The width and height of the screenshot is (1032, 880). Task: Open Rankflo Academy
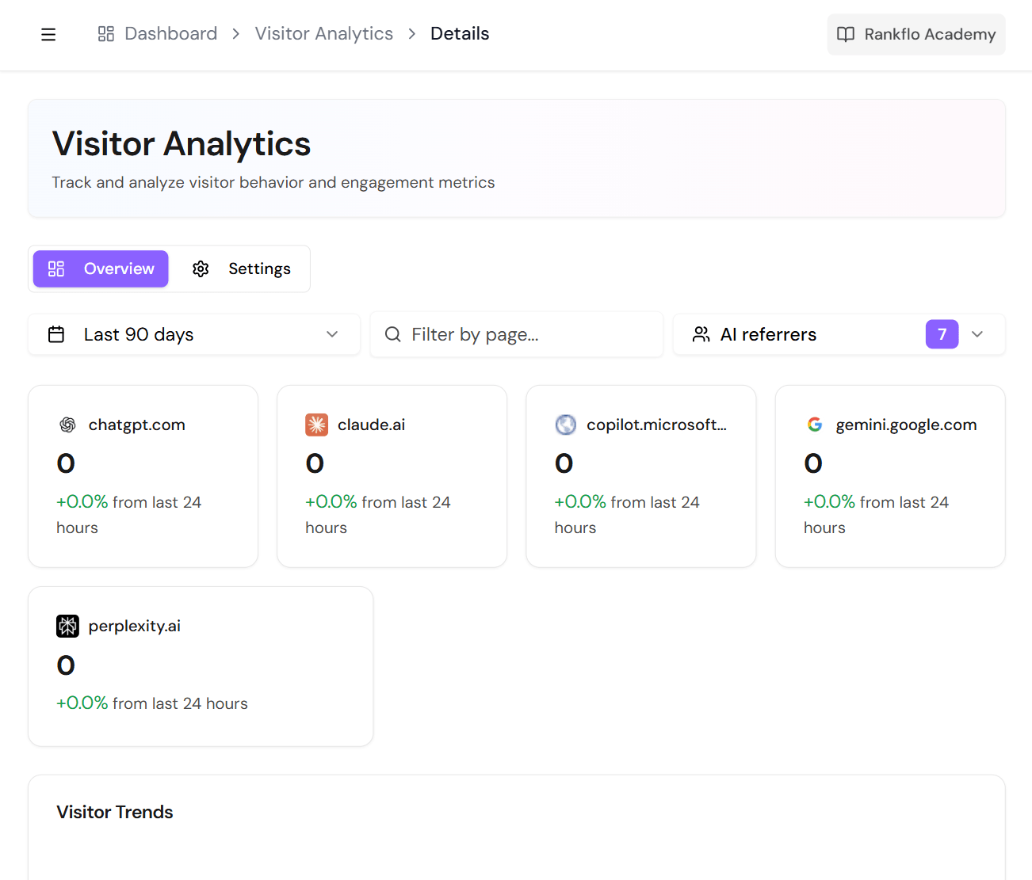[x=915, y=34]
